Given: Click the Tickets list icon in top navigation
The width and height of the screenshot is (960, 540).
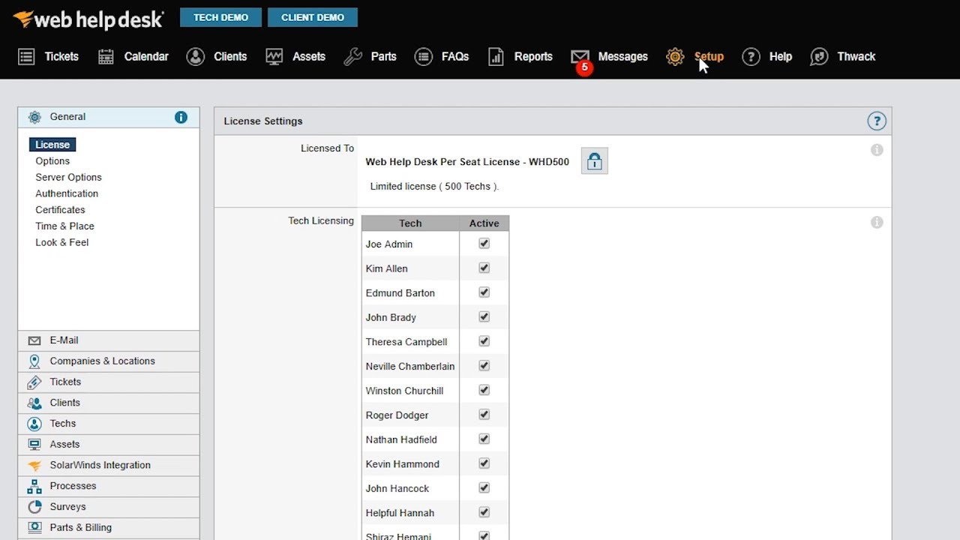Looking at the screenshot, I should click(x=26, y=57).
